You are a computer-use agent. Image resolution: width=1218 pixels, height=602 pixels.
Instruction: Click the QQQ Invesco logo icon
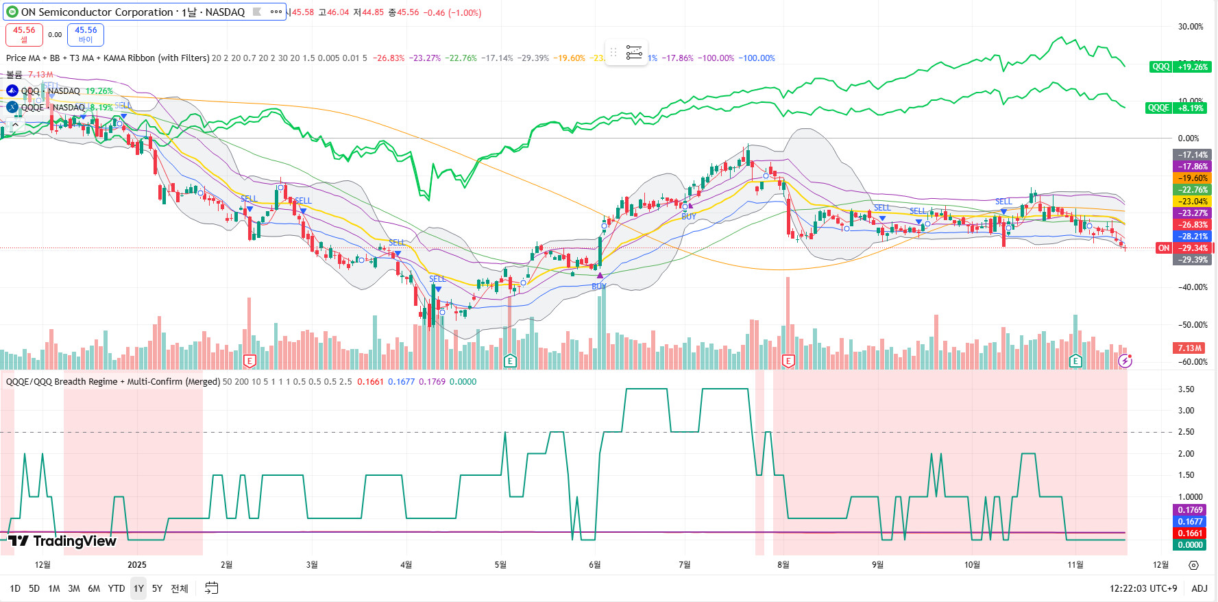(12, 91)
